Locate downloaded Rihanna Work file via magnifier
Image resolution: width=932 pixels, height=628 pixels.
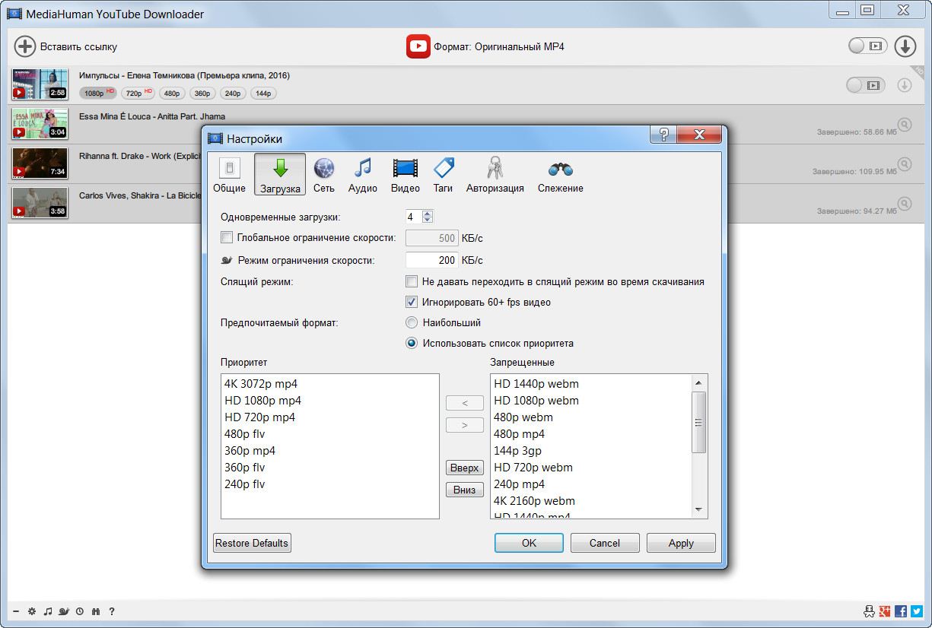(x=905, y=163)
